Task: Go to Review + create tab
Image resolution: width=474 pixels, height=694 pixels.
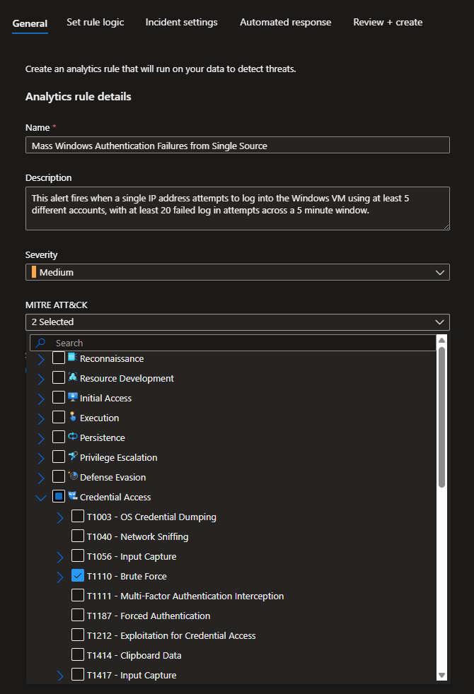Action: coord(388,23)
